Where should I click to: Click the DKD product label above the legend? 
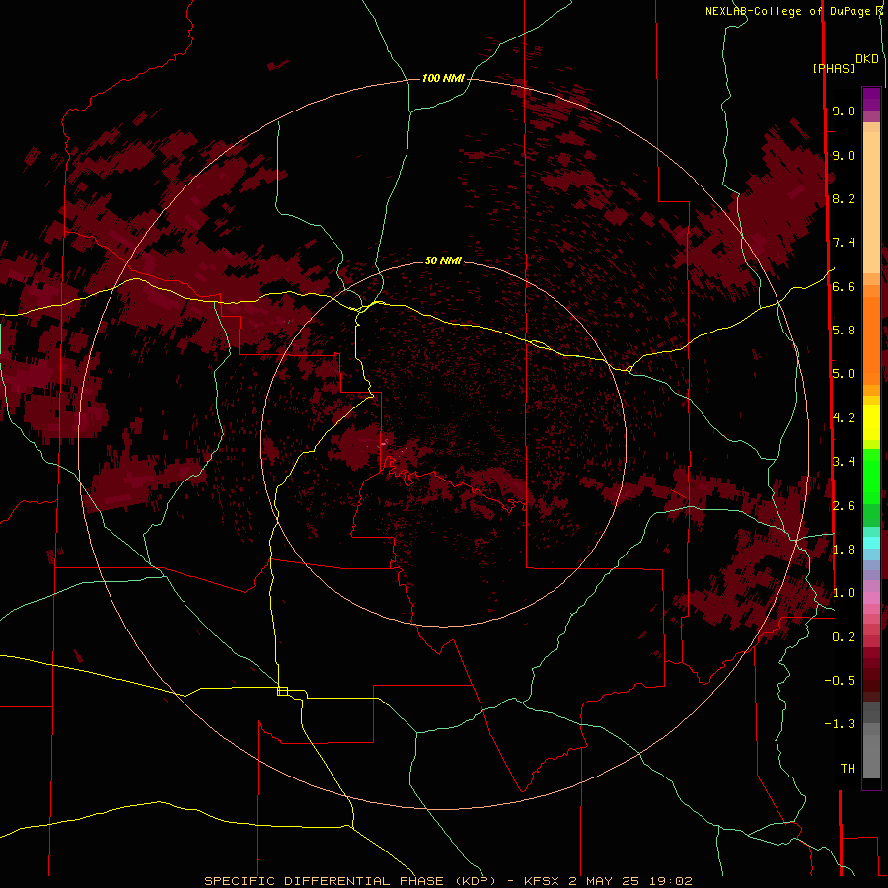pyautogui.click(x=867, y=59)
